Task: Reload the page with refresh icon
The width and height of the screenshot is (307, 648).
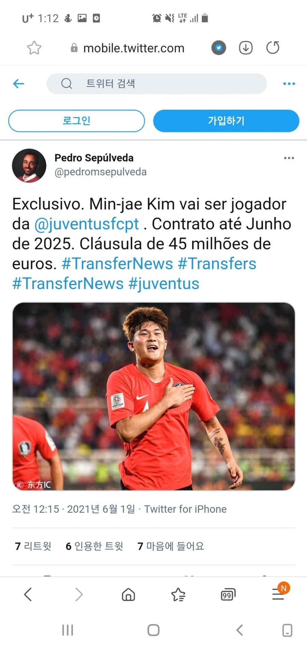Action: 273,47
